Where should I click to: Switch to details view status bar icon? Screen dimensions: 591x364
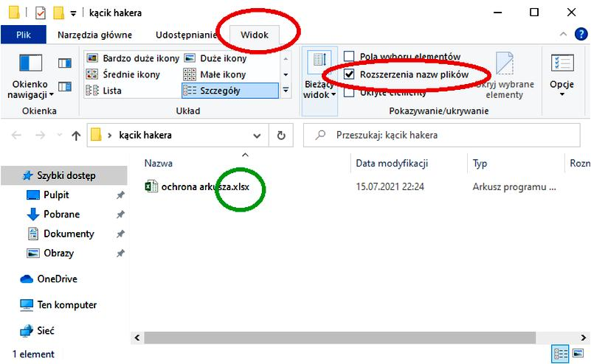(561, 354)
